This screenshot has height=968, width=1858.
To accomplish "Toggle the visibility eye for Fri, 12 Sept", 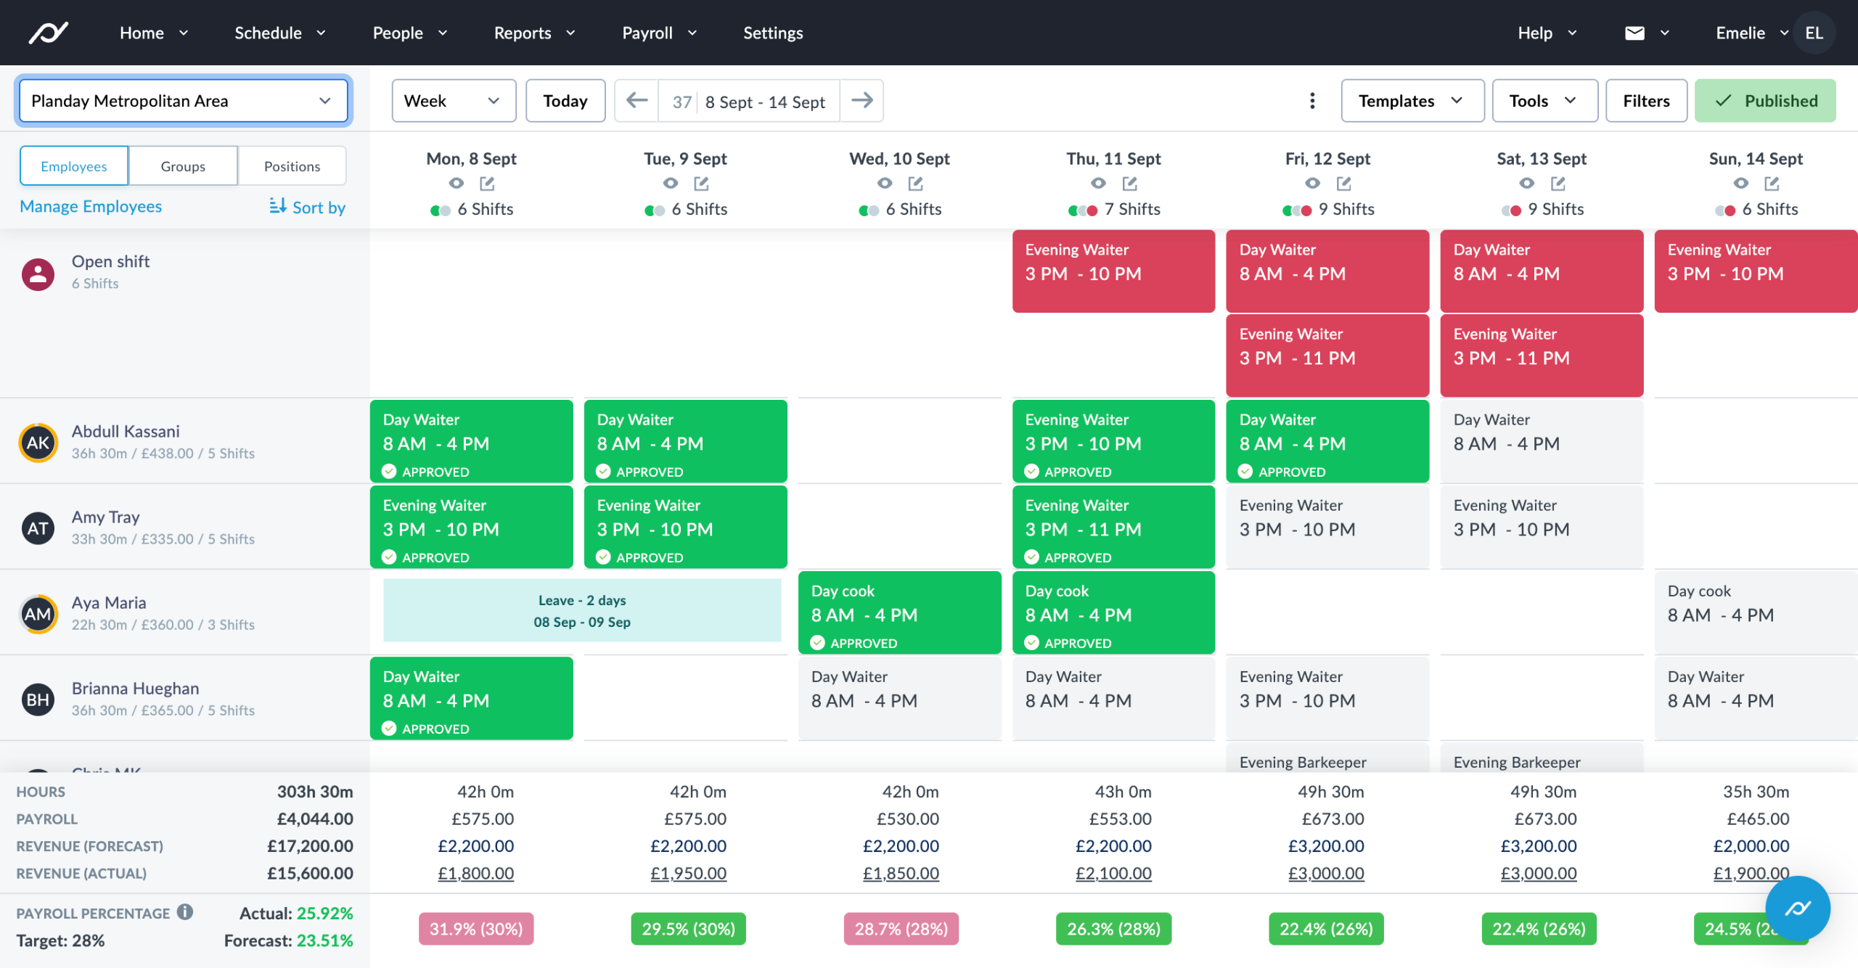I will coord(1311,183).
